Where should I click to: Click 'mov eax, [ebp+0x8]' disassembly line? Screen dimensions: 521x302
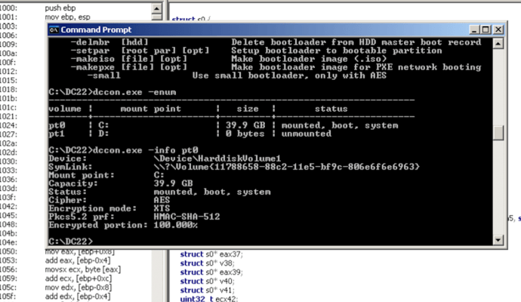click(80, 251)
